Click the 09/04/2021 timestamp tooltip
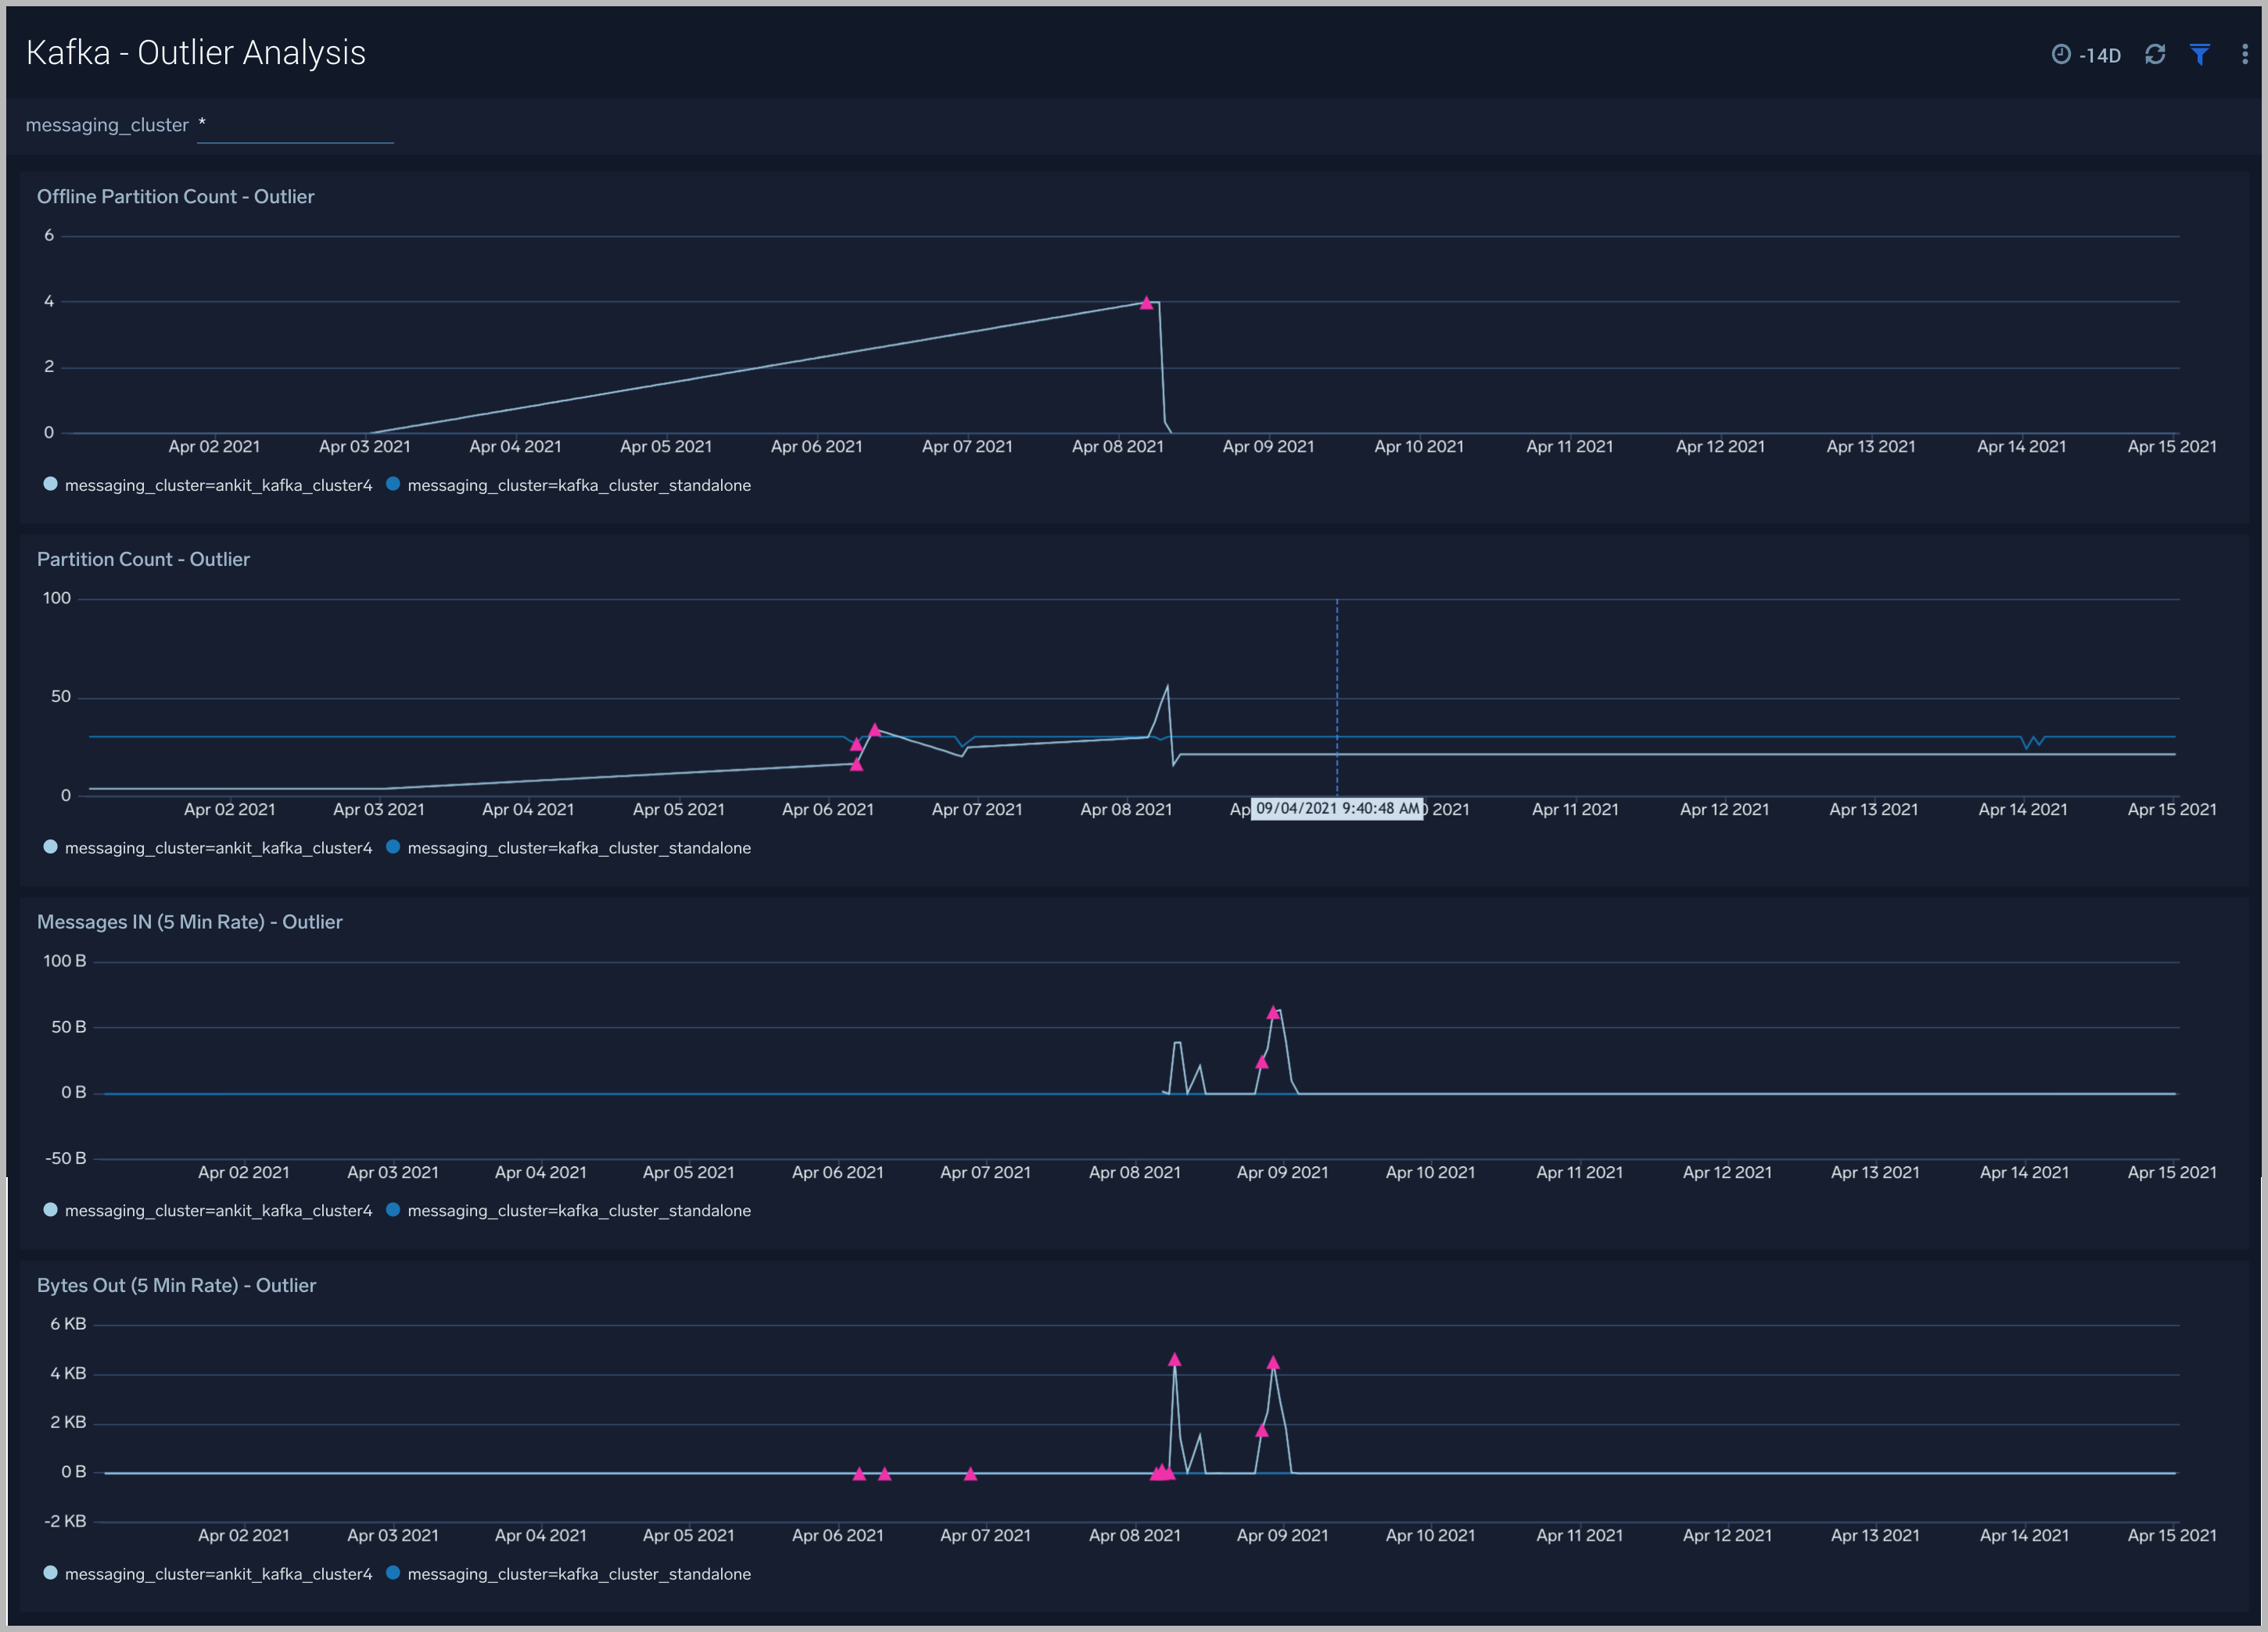Viewport: 2268px width, 1632px height. click(1337, 808)
